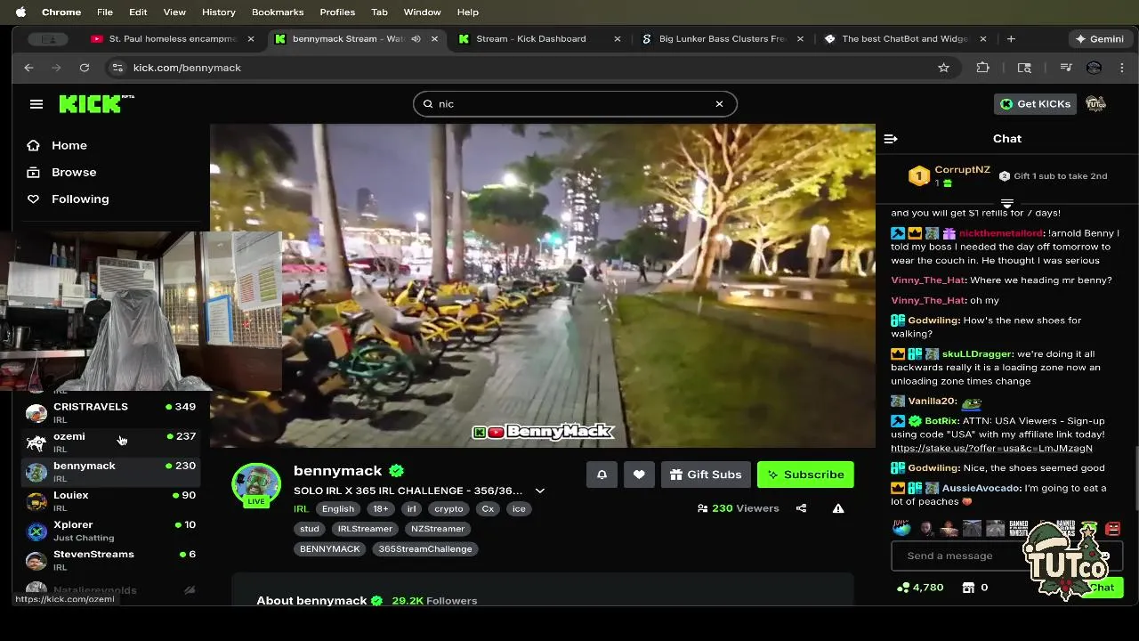Select the IRLStreamer tag
This screenshot has width=1139, height=641.
pyautogui.click(x=365, y=529)
